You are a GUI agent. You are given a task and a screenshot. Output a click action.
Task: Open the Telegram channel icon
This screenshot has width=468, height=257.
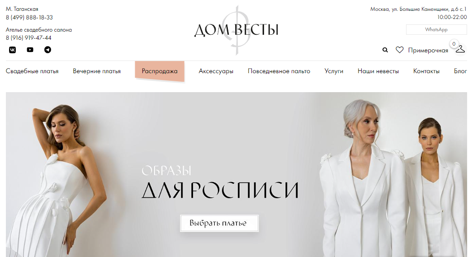pyautogui.click(x=48, y=50)
